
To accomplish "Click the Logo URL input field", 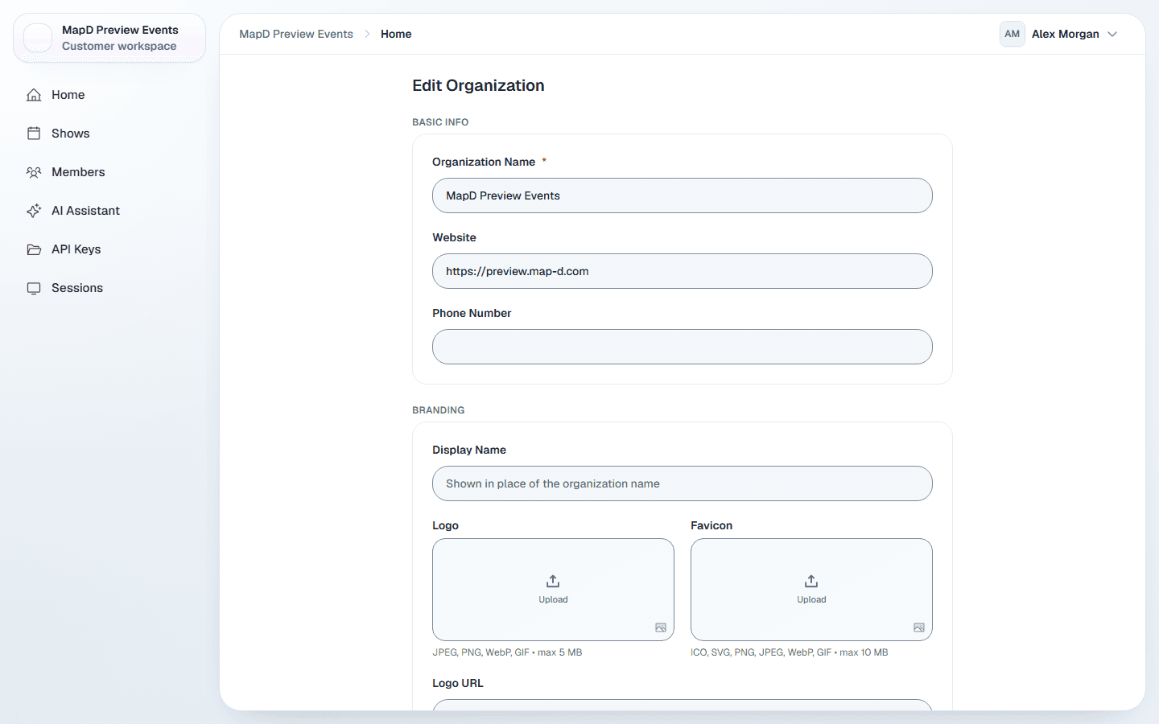I will [683, 705].
